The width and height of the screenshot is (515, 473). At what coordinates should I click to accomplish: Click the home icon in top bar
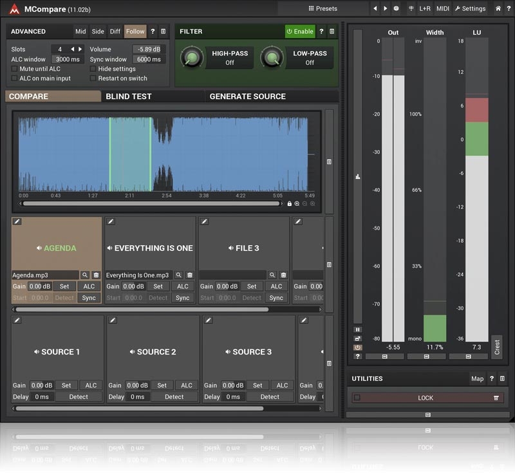tap(498, 8)
